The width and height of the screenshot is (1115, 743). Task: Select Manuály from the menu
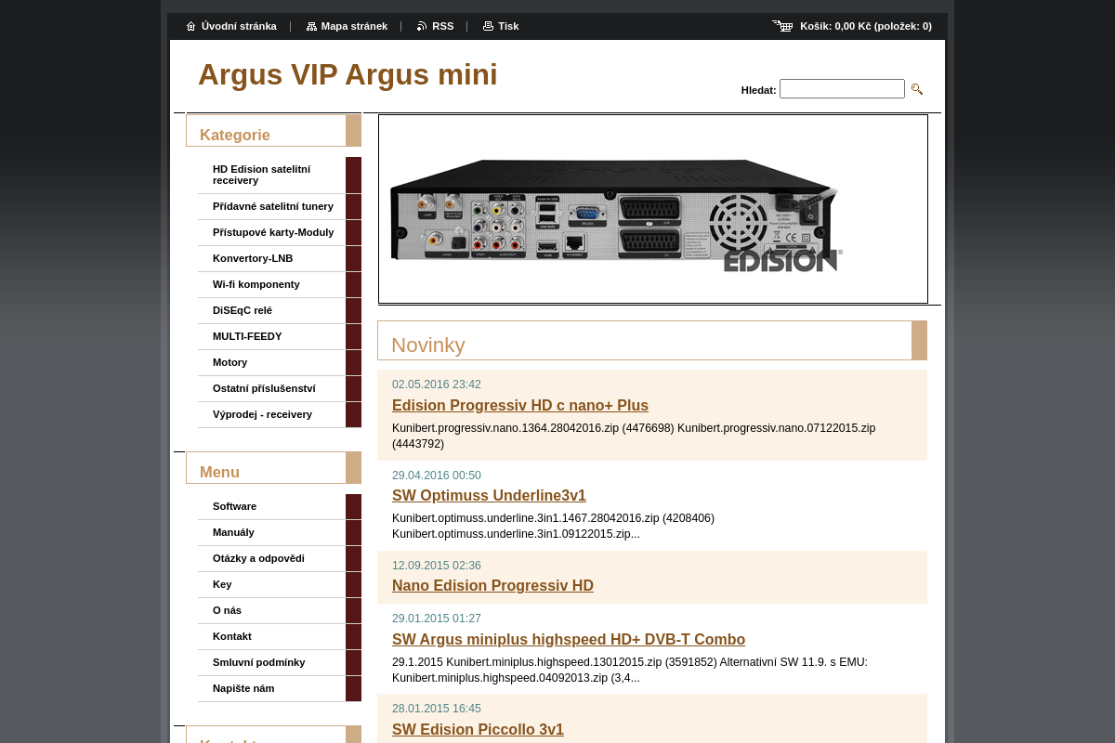click(x=233, y=532)
